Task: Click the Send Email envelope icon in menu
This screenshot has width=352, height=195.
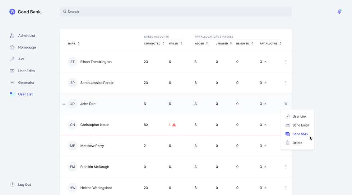Action: 288,125
